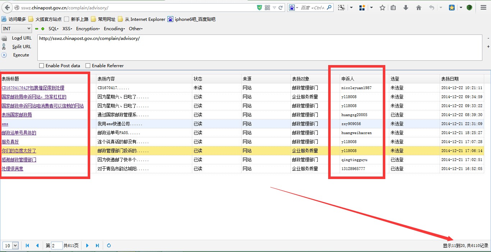Viewport: 491px width, 252px height.
Task: Bookmark this page with the star
Action: click(382, 8)
